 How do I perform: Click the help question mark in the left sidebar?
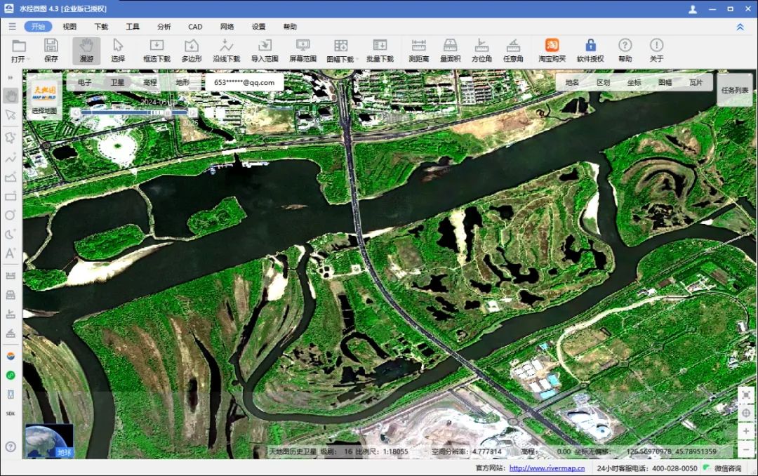click(x=11, y=447)
